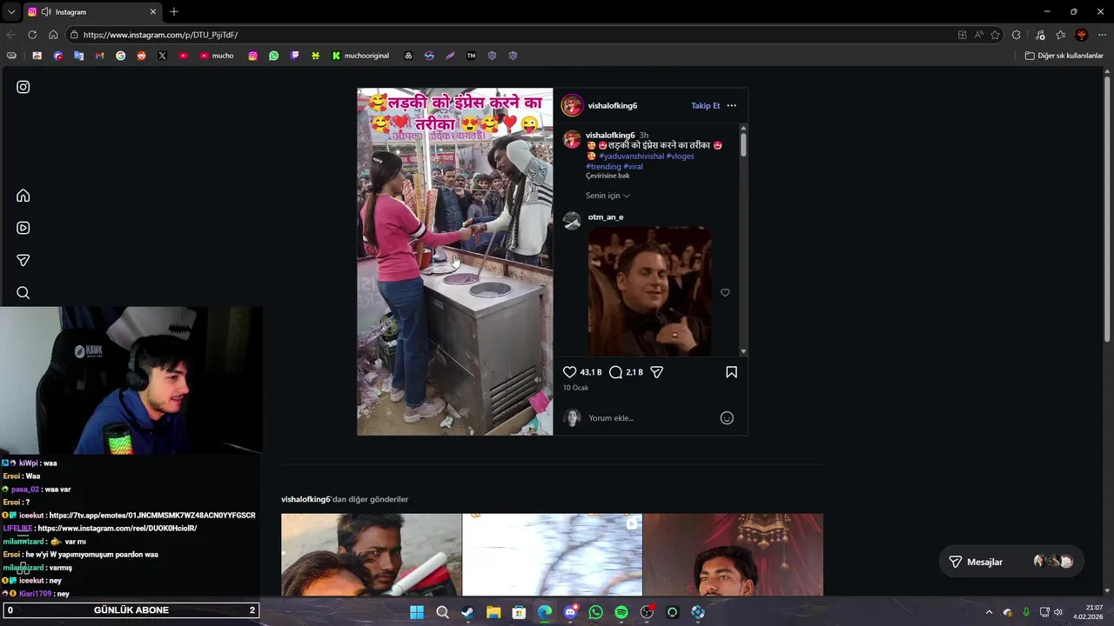Open the #trending hashtag
Screen dimensions: 1114x626
pyautogui.click(x=603, y=167)
